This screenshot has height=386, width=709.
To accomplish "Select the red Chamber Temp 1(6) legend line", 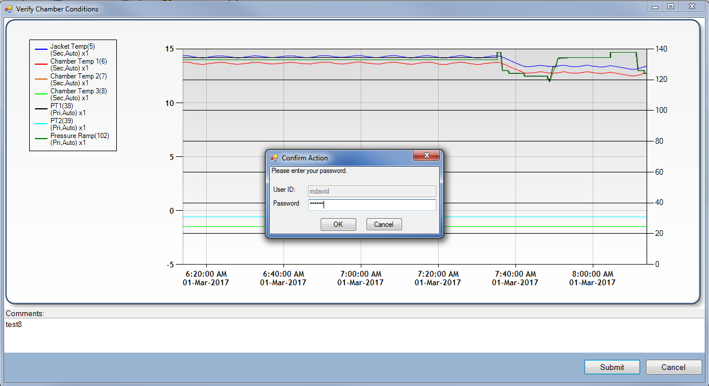I will click(x=41, y=64).
